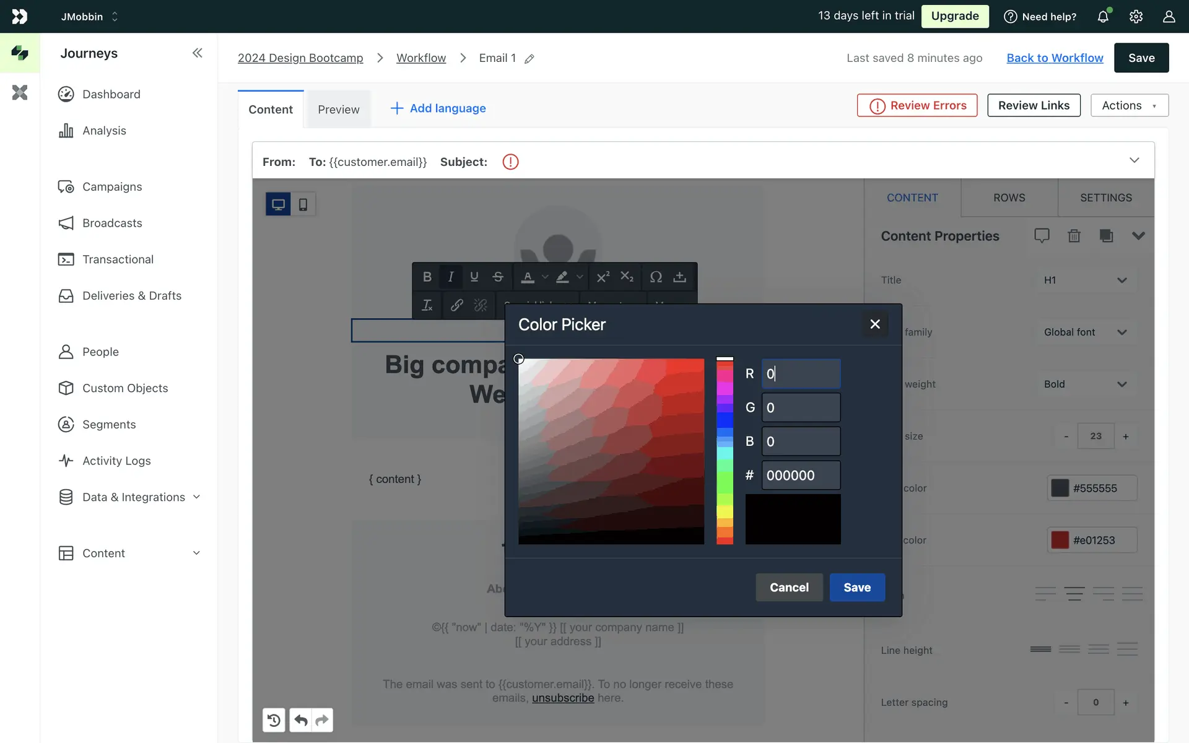Toggle Italic in the text toolbar
This screenshot has height=743, width=1189.
tap(451, 277)
